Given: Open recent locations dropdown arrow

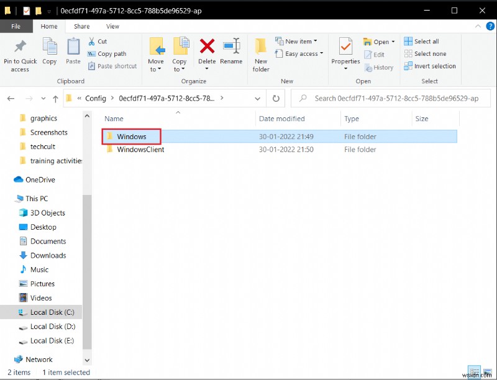Looking at the screenshot, I should point(43,99).
